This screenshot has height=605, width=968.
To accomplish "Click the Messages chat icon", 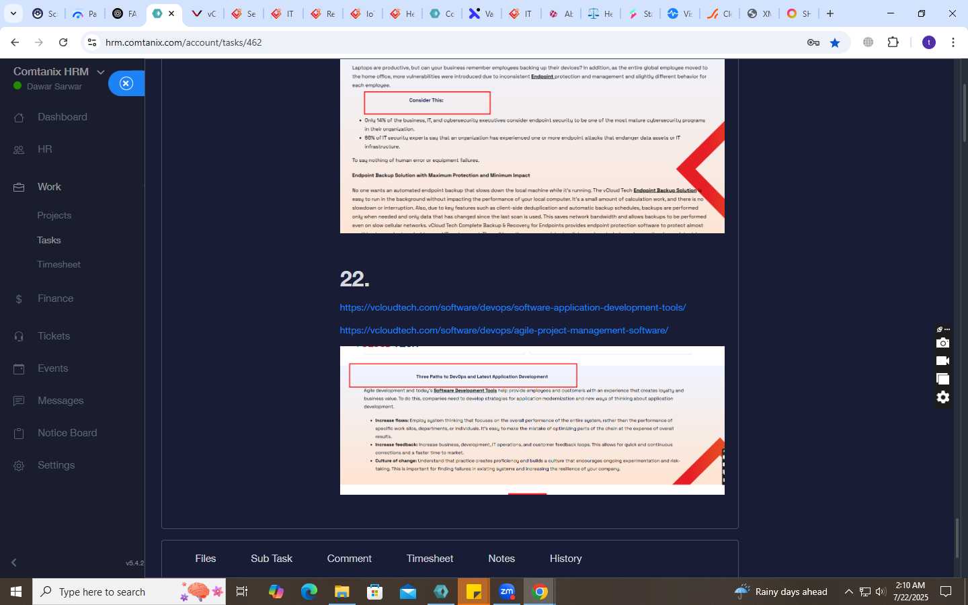I will [x=19, y=401].
